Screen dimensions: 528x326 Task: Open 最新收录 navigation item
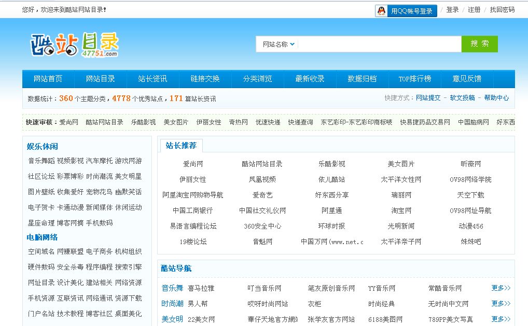pos(310,79)
